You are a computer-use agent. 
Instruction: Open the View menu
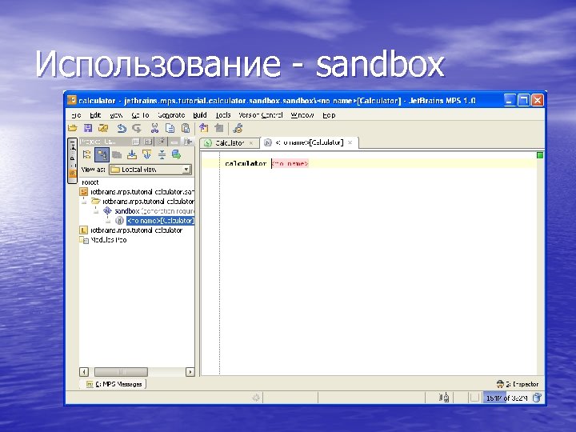pos(116,115)
